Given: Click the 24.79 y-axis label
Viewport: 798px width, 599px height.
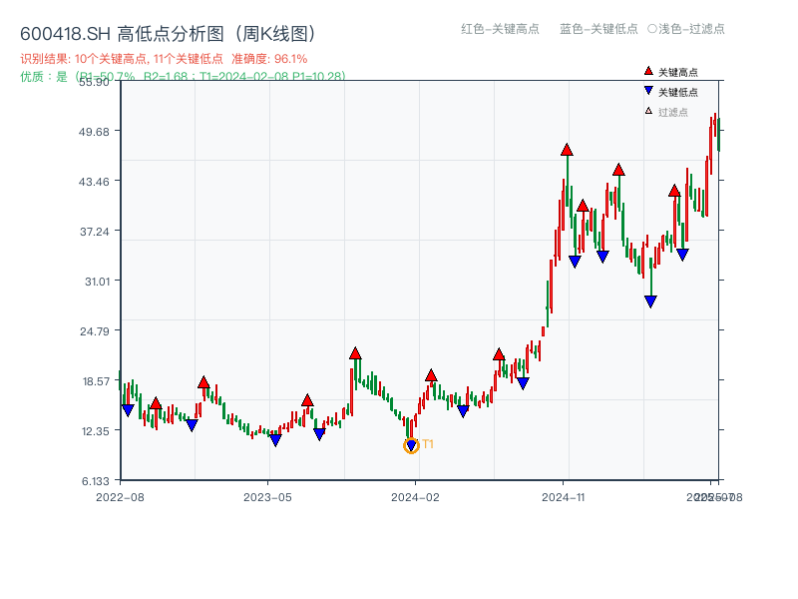Looking at the screenshot, I should point(94,331).
